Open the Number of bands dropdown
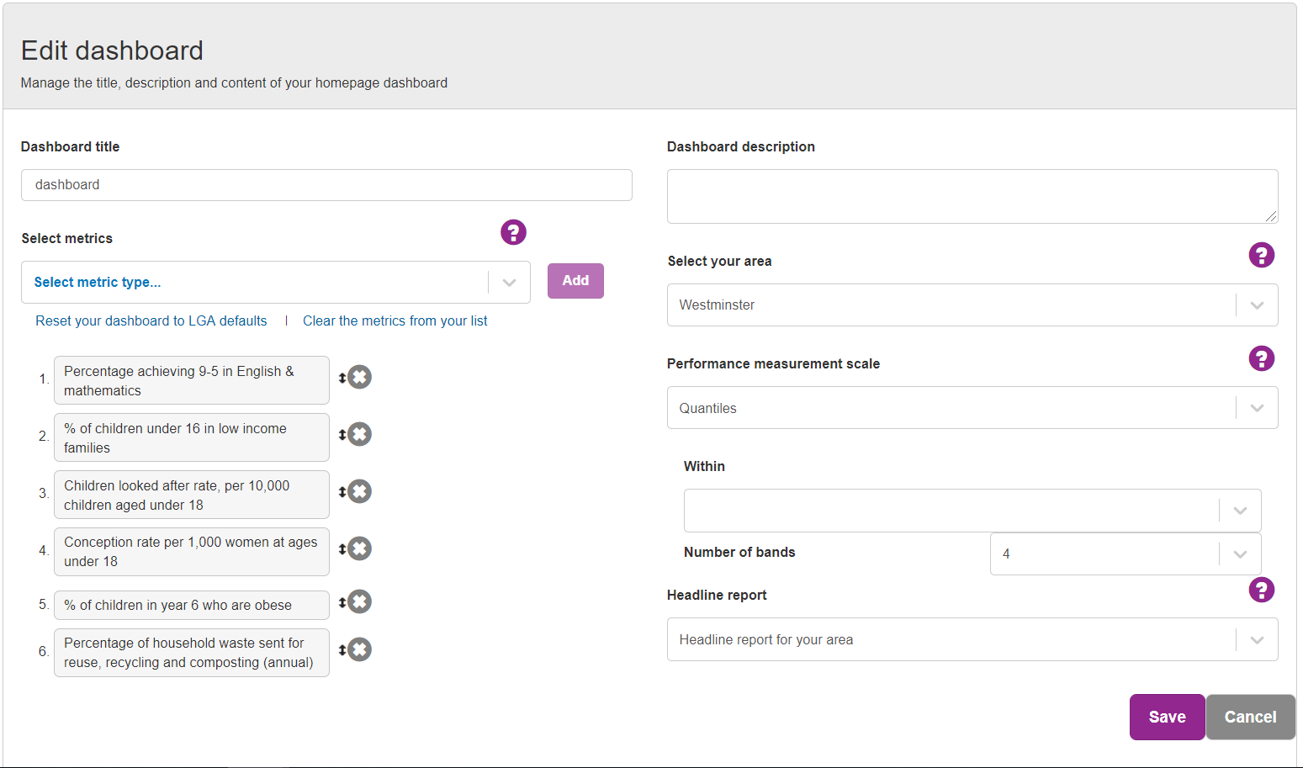Screen dimensions: 1303x768 pyautogui.click(x=1126, y=554)
